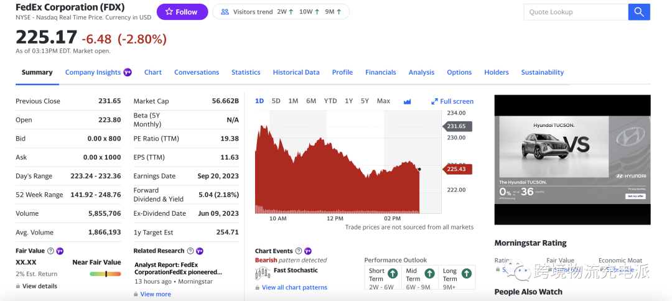Click the Morningstar Rating heading

[530, 243]
